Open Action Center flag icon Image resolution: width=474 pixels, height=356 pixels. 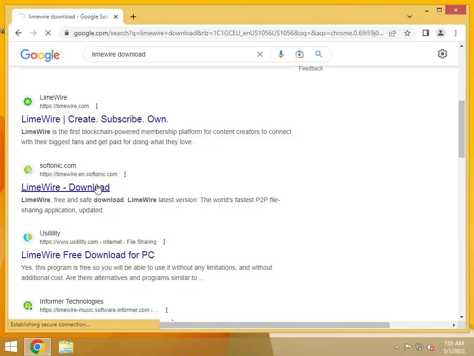(x=408, y=347)
